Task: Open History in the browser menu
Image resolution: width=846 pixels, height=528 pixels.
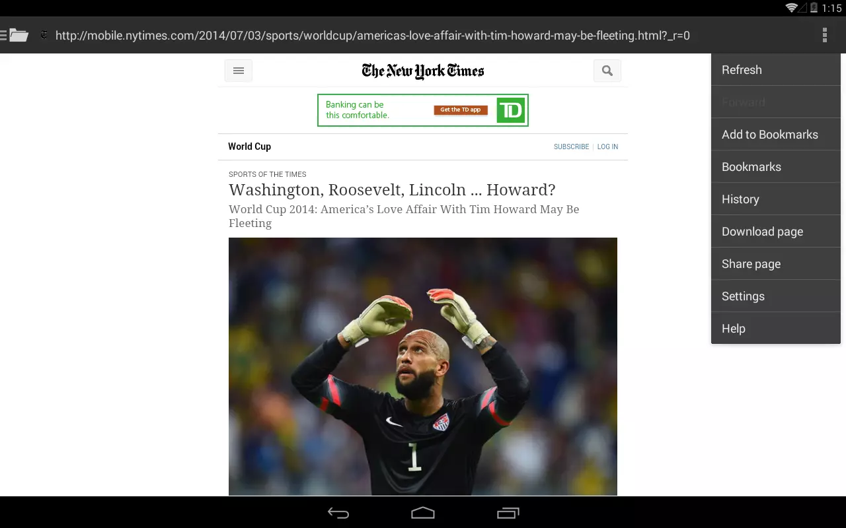Action: (x=776, y=199)
